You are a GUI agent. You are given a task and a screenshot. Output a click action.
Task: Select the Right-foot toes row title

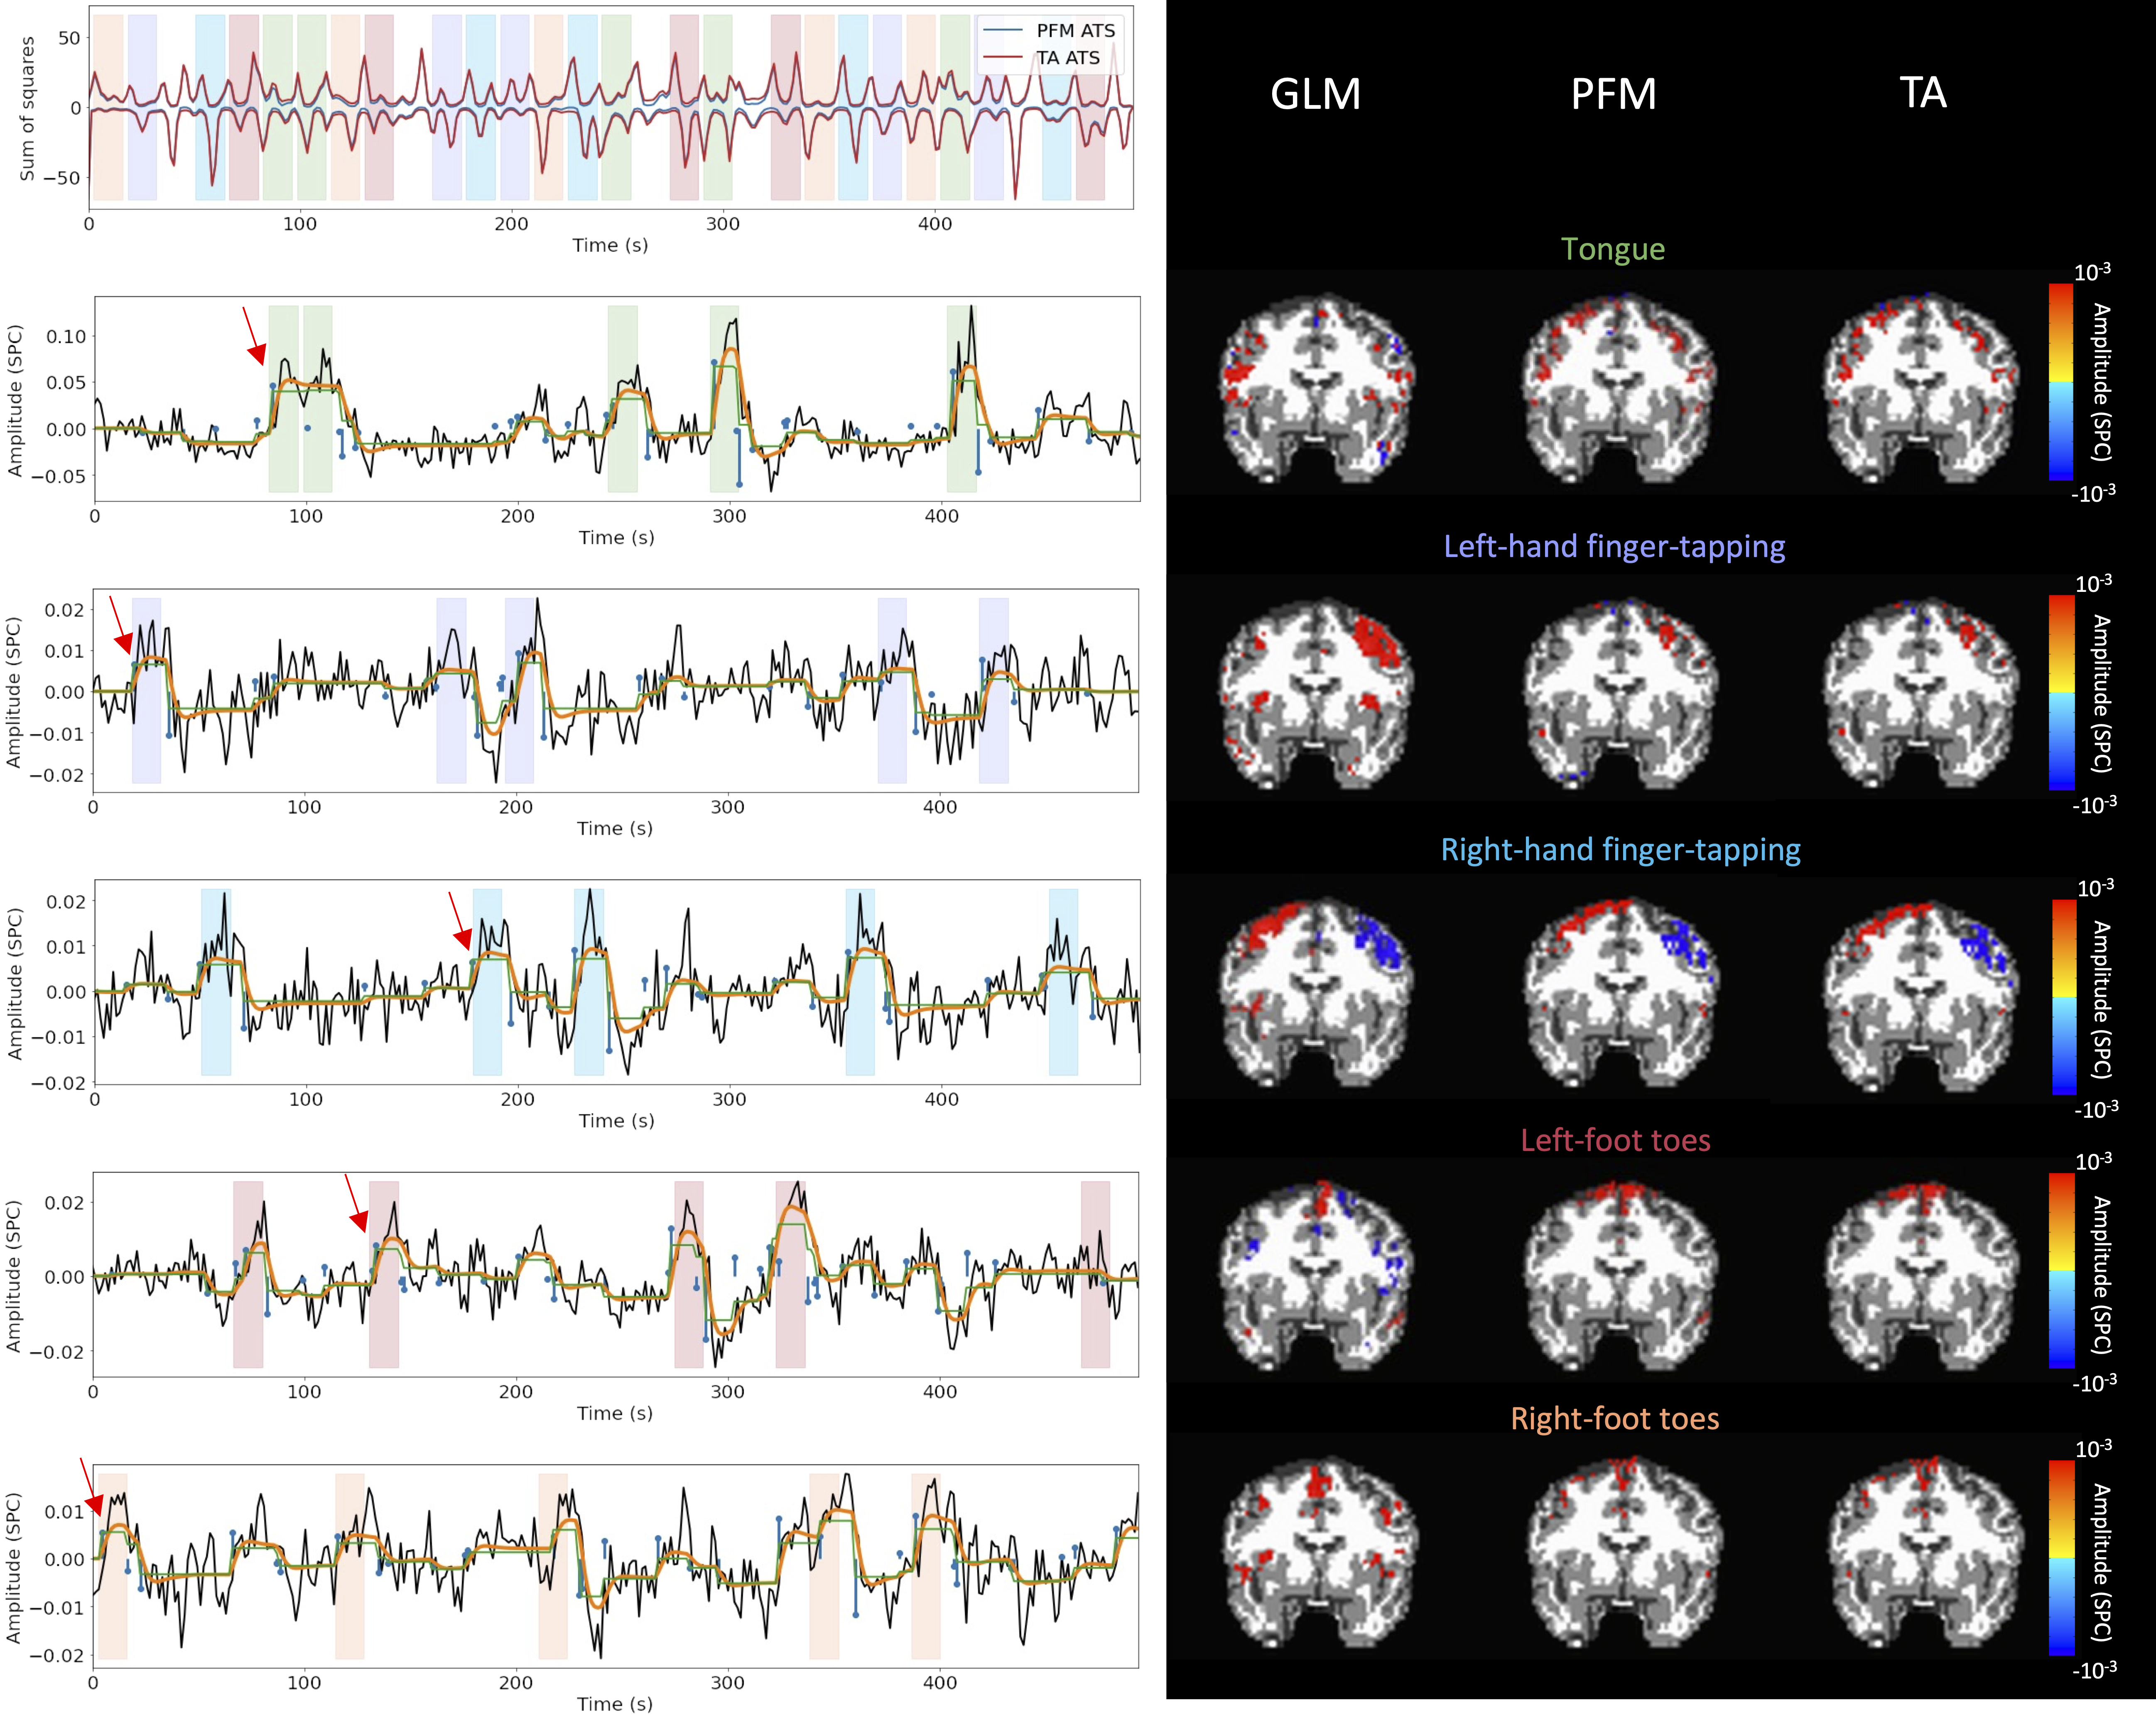pyautogui.click(x=1614, y=1418)
